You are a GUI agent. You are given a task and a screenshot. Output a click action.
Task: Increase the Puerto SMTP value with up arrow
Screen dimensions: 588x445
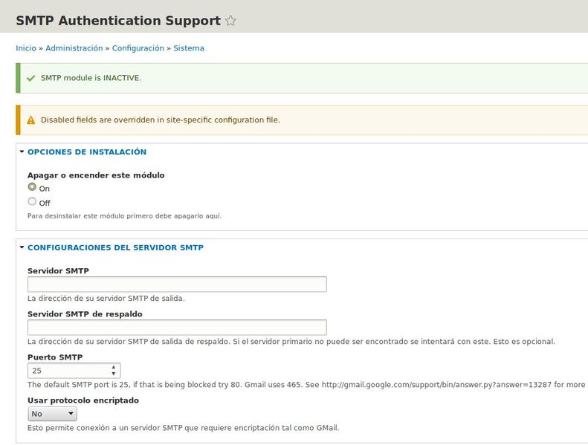pyautogui.click(x=113, y=368)
